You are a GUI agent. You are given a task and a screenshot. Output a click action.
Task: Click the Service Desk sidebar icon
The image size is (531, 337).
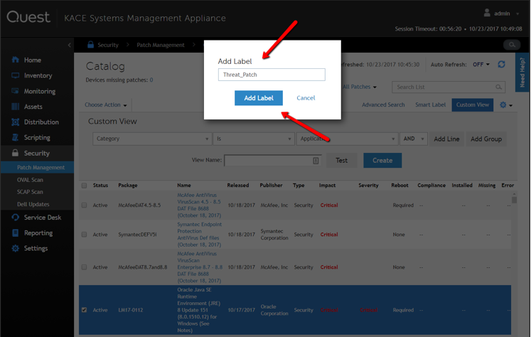pyautogui.click(x=16, y=218)
